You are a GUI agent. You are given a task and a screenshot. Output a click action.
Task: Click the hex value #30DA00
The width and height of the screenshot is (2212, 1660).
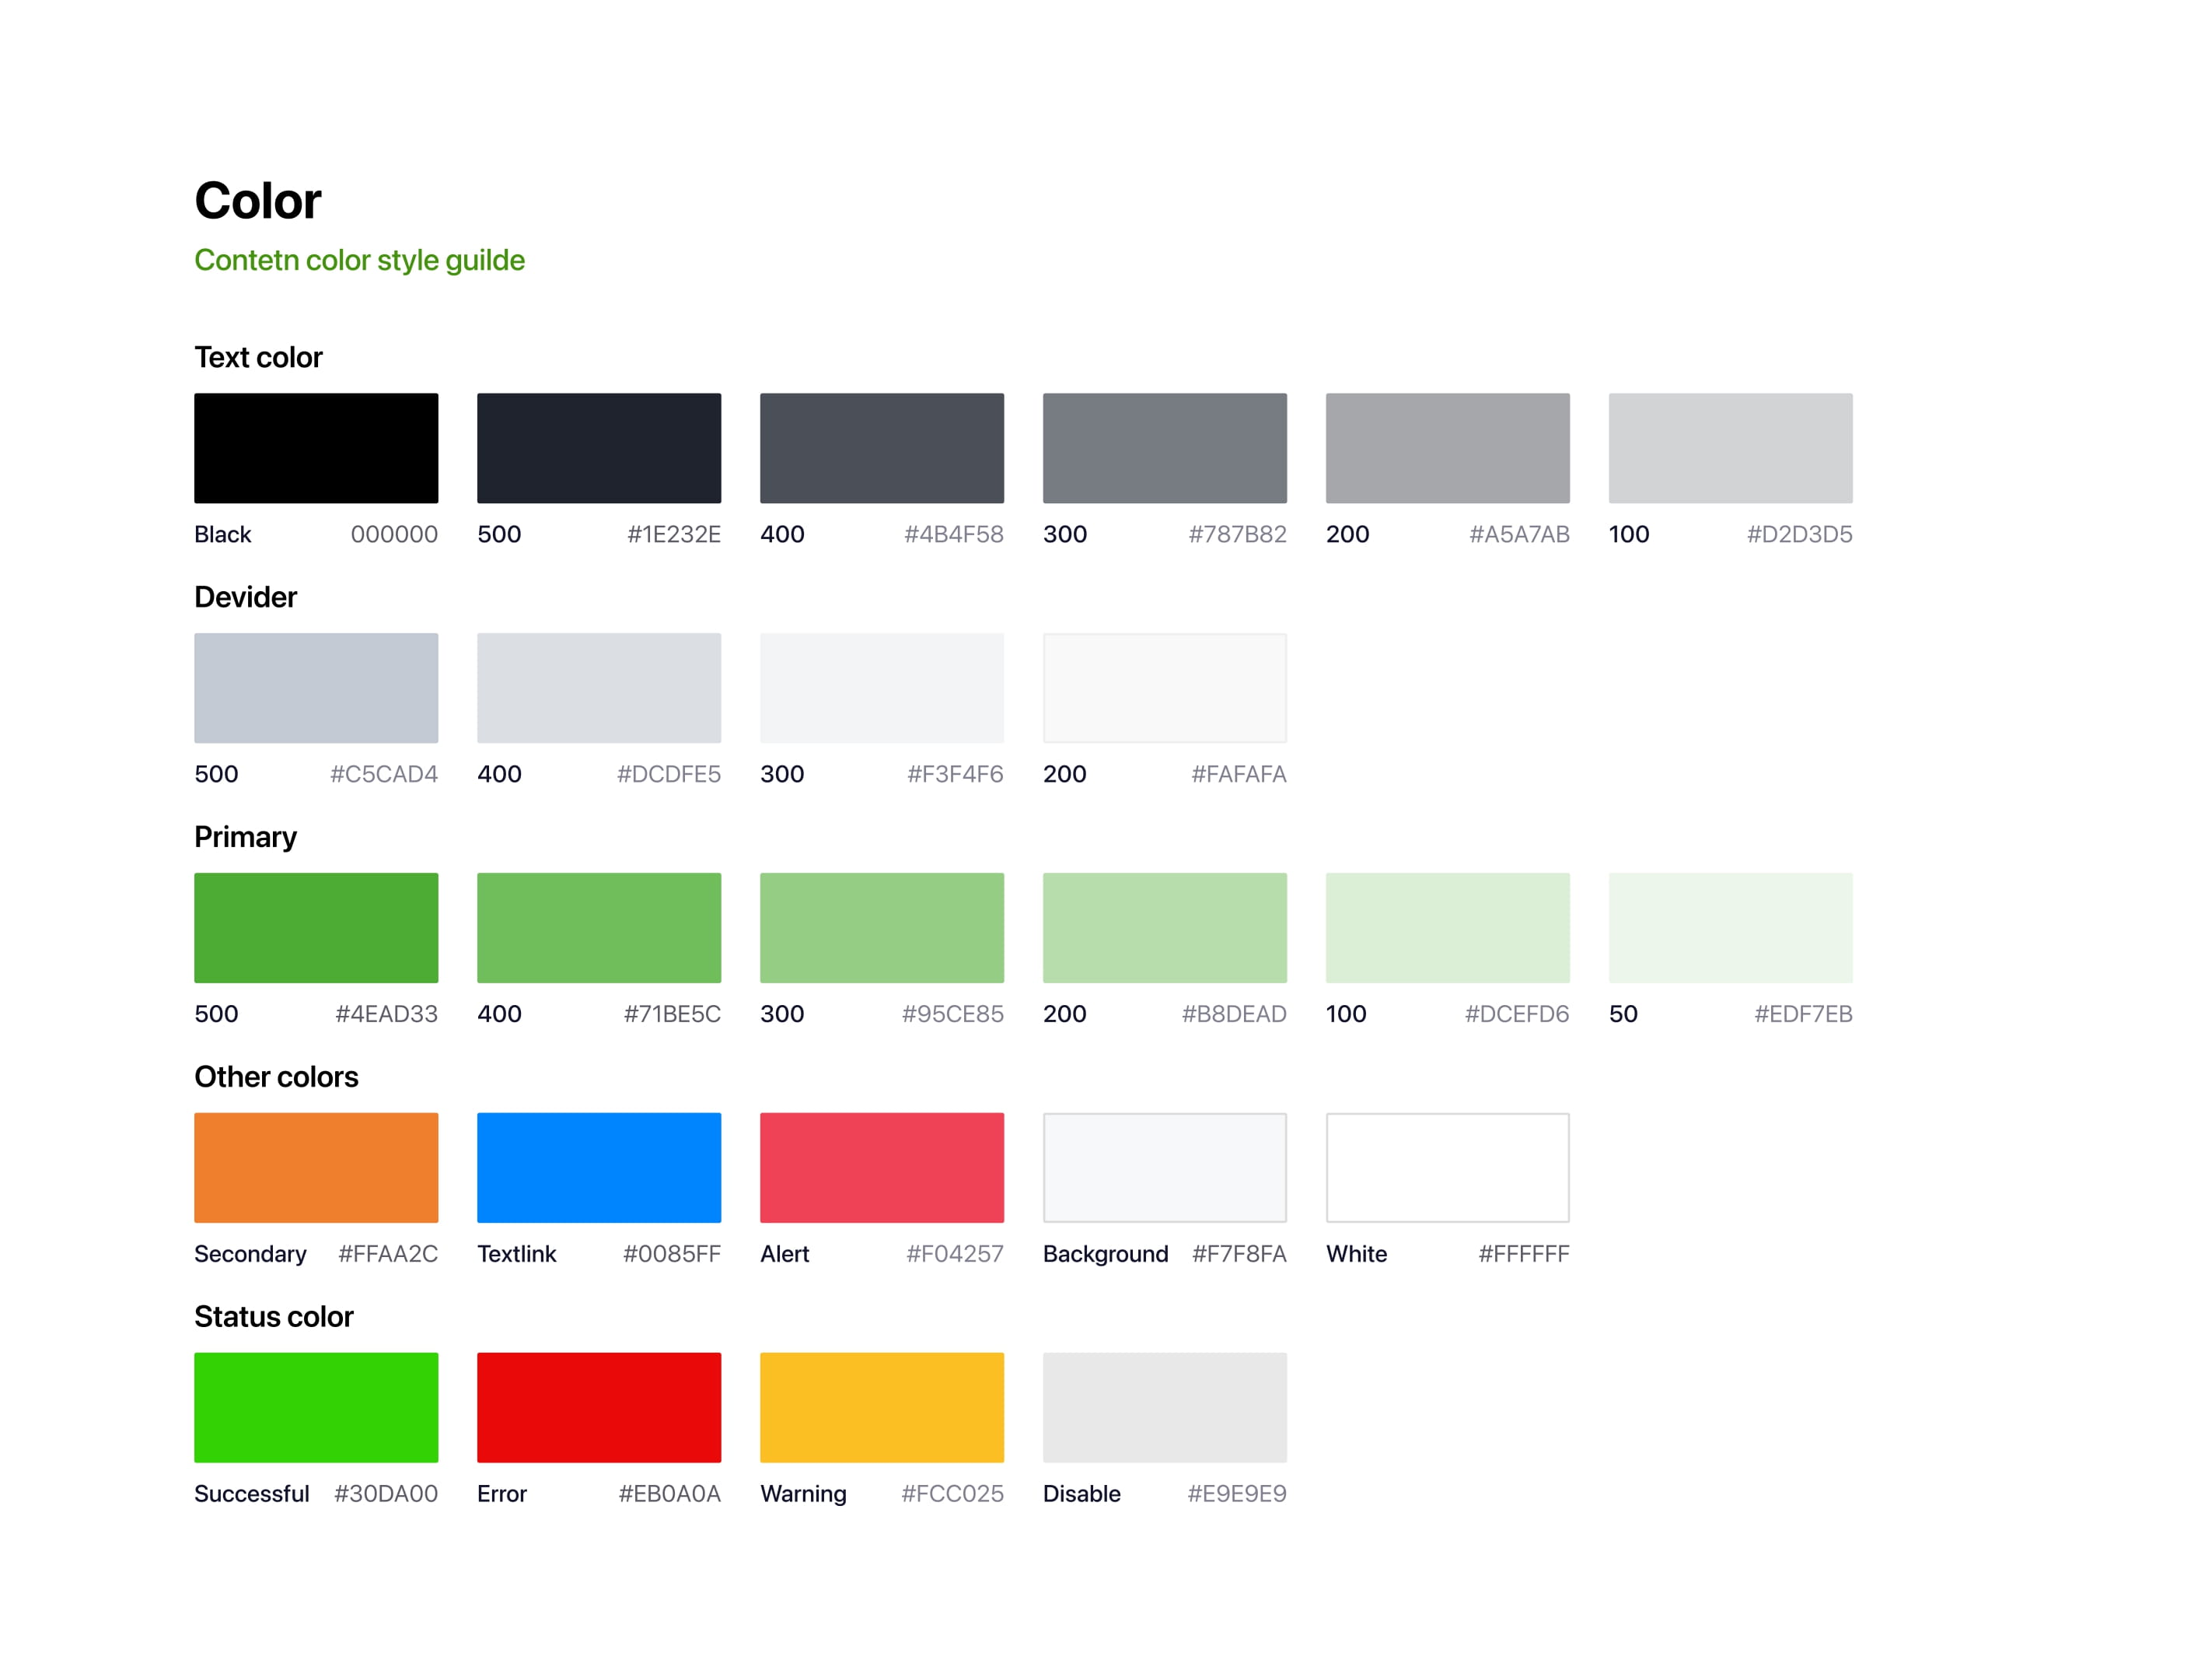point(386,1494)
